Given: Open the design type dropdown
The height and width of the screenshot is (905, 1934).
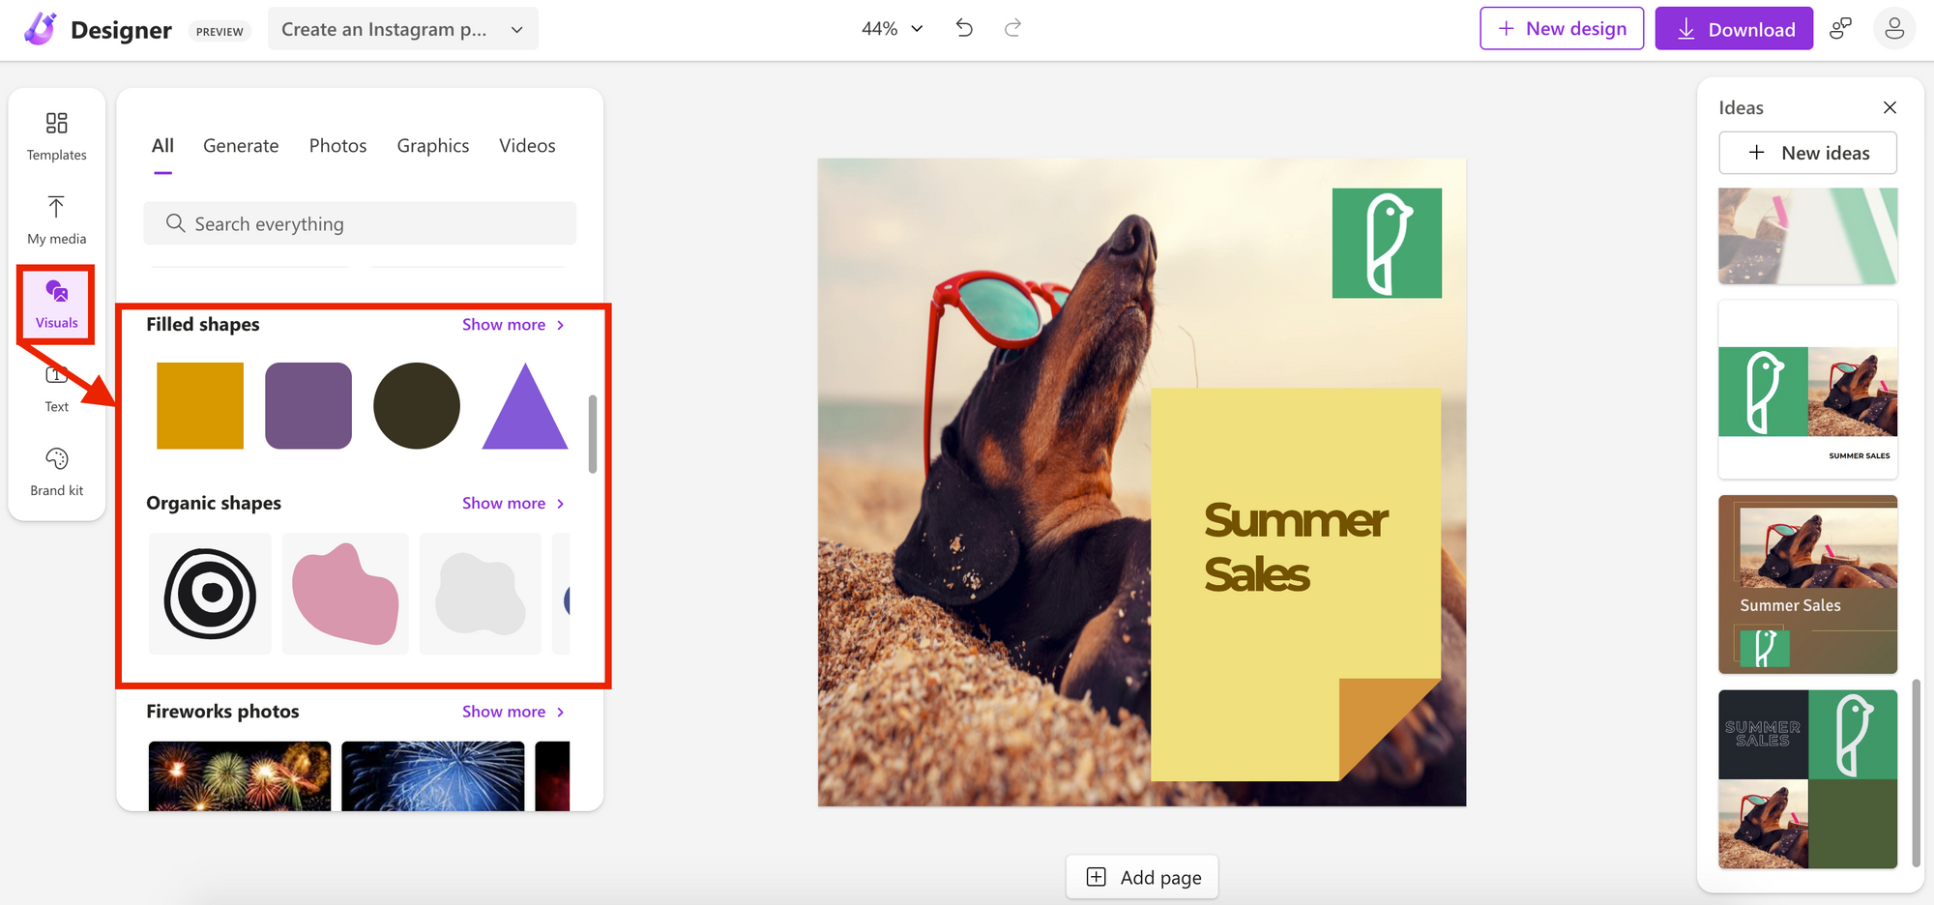Looking at the screenshot, I should tap(402, 28).
